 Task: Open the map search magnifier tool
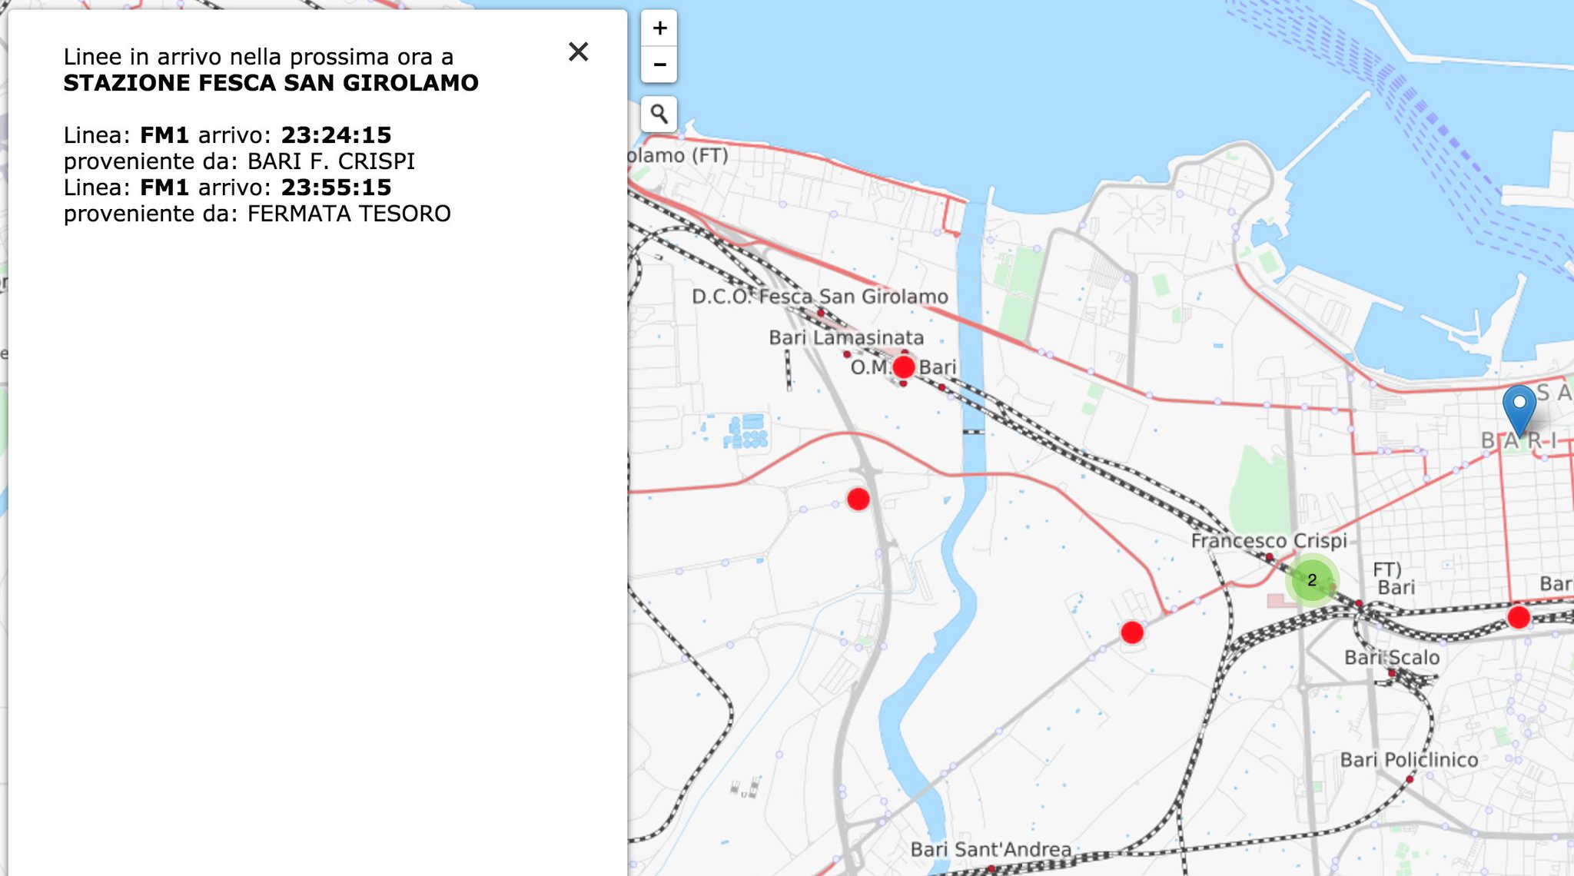pyautogui.click(x=659, y=114)
